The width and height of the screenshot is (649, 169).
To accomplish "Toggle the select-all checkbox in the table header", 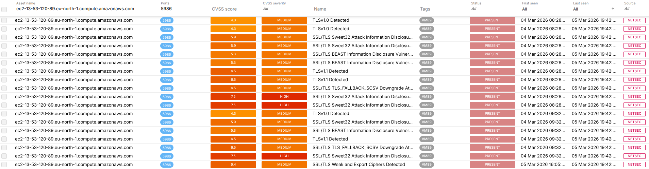I will (x=4, y=9).
